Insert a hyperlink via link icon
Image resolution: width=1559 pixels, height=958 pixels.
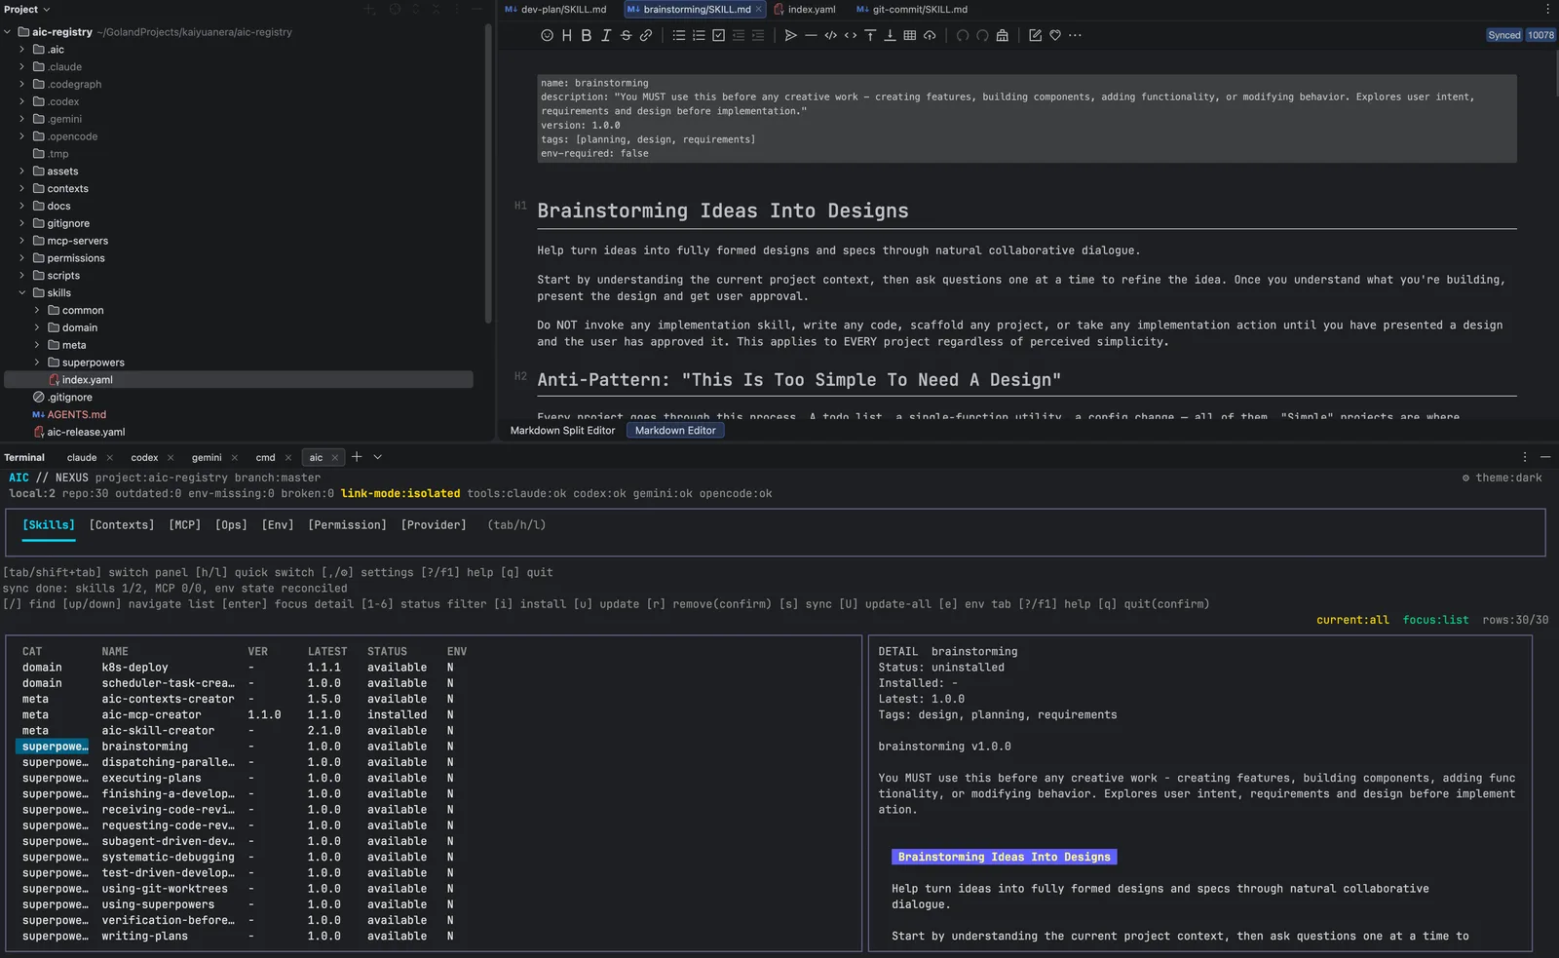tap(645, 35)
